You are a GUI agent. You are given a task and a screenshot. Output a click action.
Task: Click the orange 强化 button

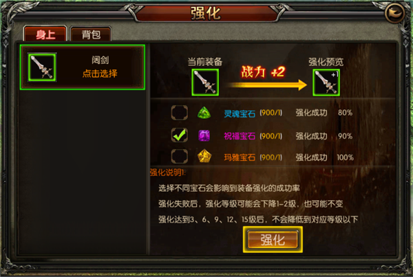tap(273, 240)
